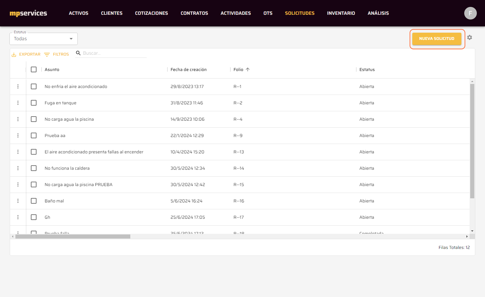The image size is (485, 297).
Task: Click the 'Abierta' status of Baño mal
Action: (367, 201)
